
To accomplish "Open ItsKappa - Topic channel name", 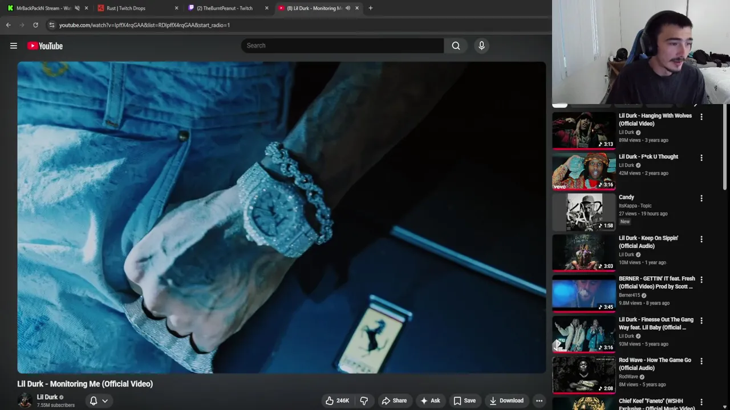I will point(635,206).
